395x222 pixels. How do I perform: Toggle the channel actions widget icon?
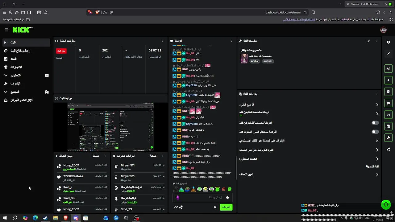click(388, 126)
